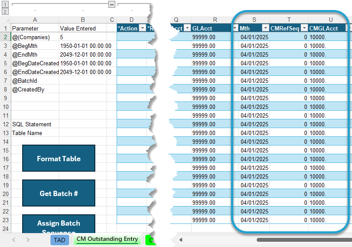Open the Mth column filter dropdown
Viewport: 352px width, 247px height.
coord(265,28)
